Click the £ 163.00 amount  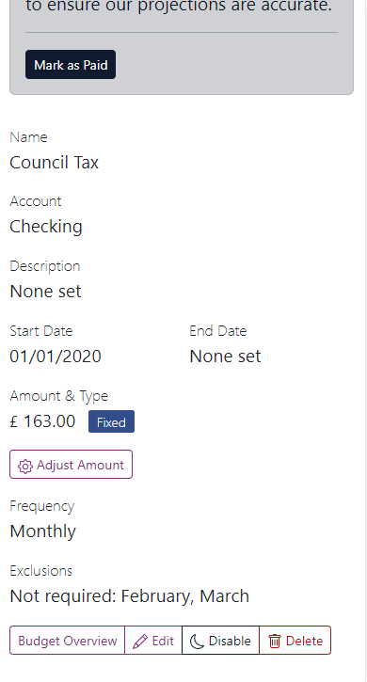[x=42, y=421]
